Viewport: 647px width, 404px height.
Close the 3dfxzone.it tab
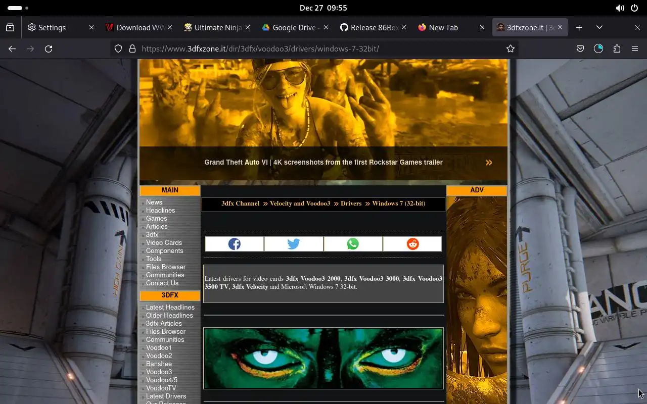coord(560,28)
